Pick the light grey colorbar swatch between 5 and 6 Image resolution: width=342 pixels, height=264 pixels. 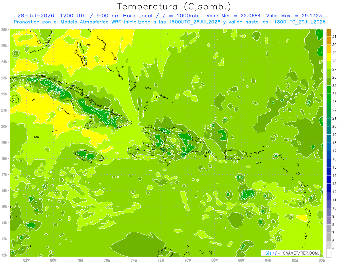(329, 245)
